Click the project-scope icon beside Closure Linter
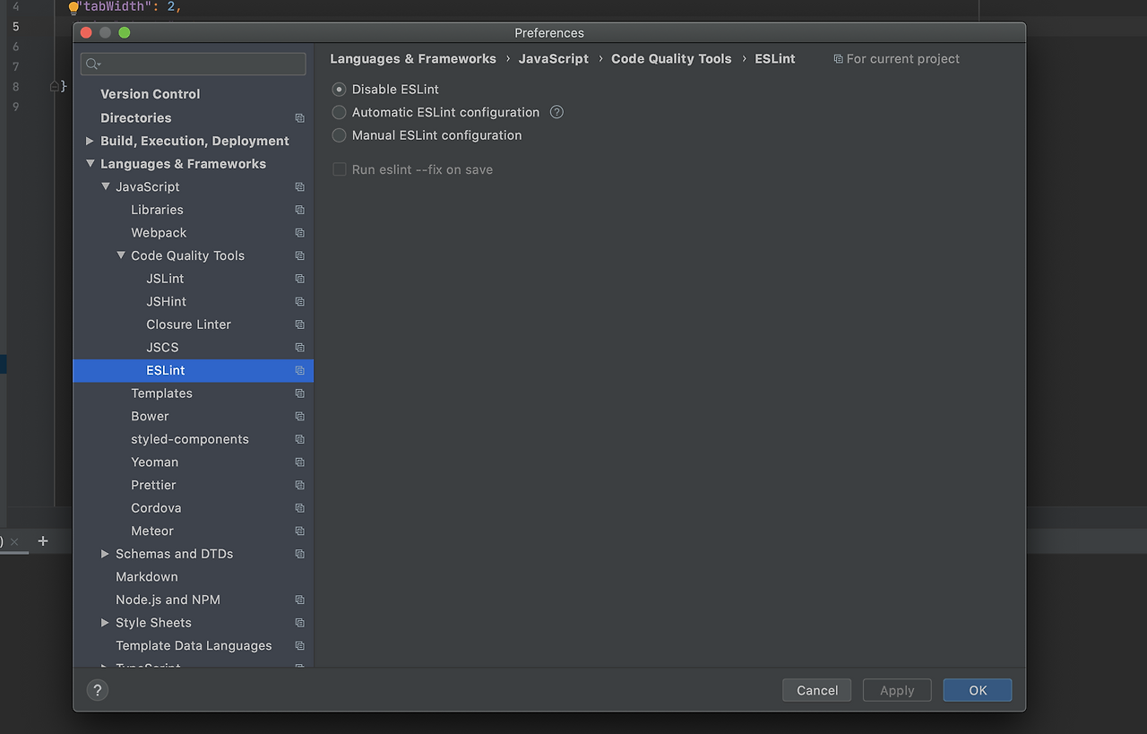1147x734 pixels. pos(300,324)
